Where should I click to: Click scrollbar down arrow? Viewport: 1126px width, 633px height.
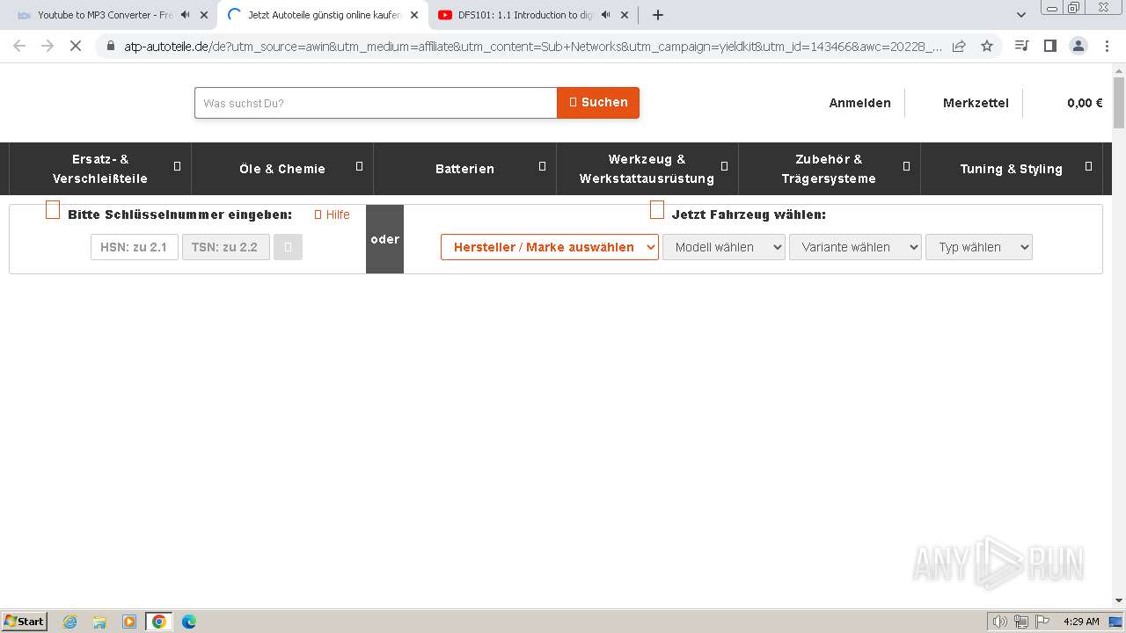click(x=1119, y=600)
